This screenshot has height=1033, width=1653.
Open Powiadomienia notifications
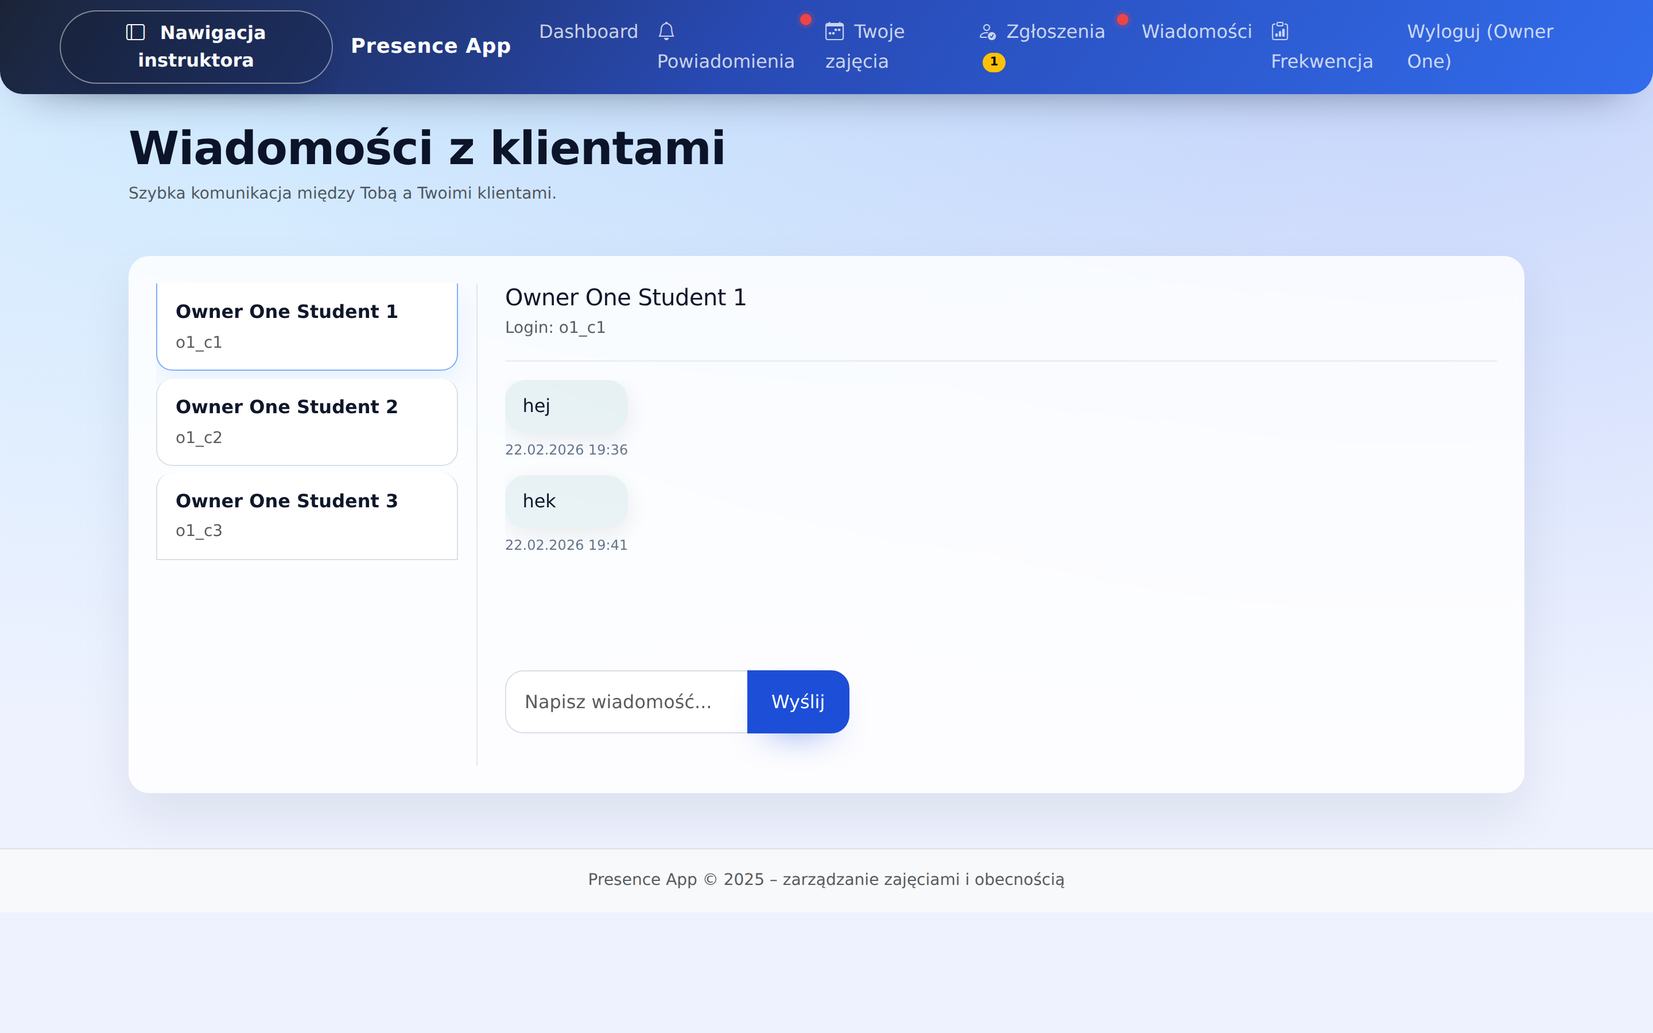click(725, 46)
